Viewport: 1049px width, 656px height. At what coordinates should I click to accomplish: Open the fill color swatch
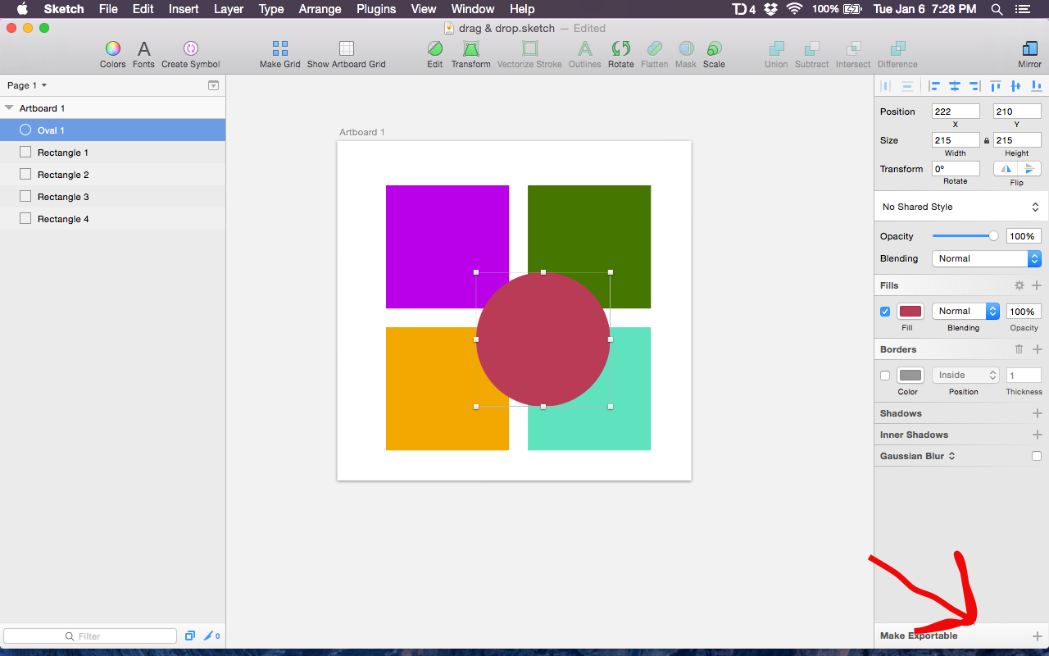coord(910,312)
